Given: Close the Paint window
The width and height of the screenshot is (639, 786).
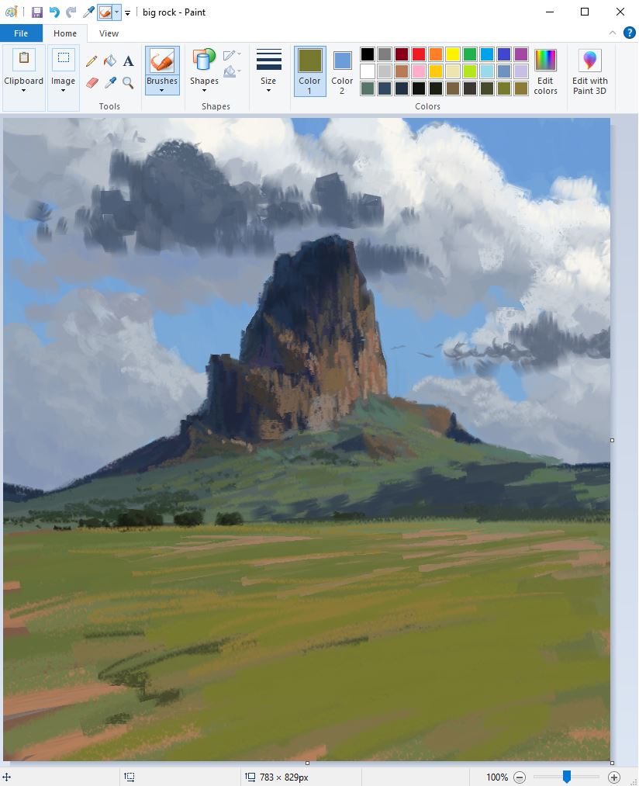Looking at the screenshot, I should 620,12.
